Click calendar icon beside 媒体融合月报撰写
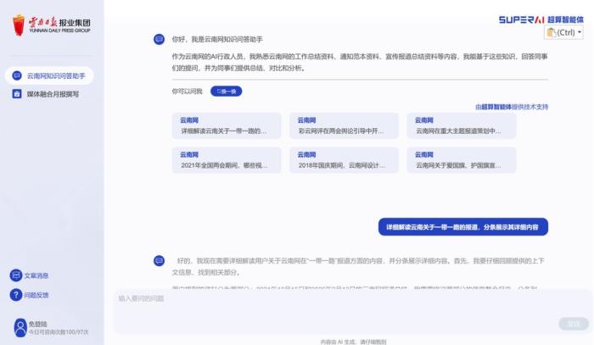The height and width of the screenshot is (345, 594). click(x=17, y=94)
